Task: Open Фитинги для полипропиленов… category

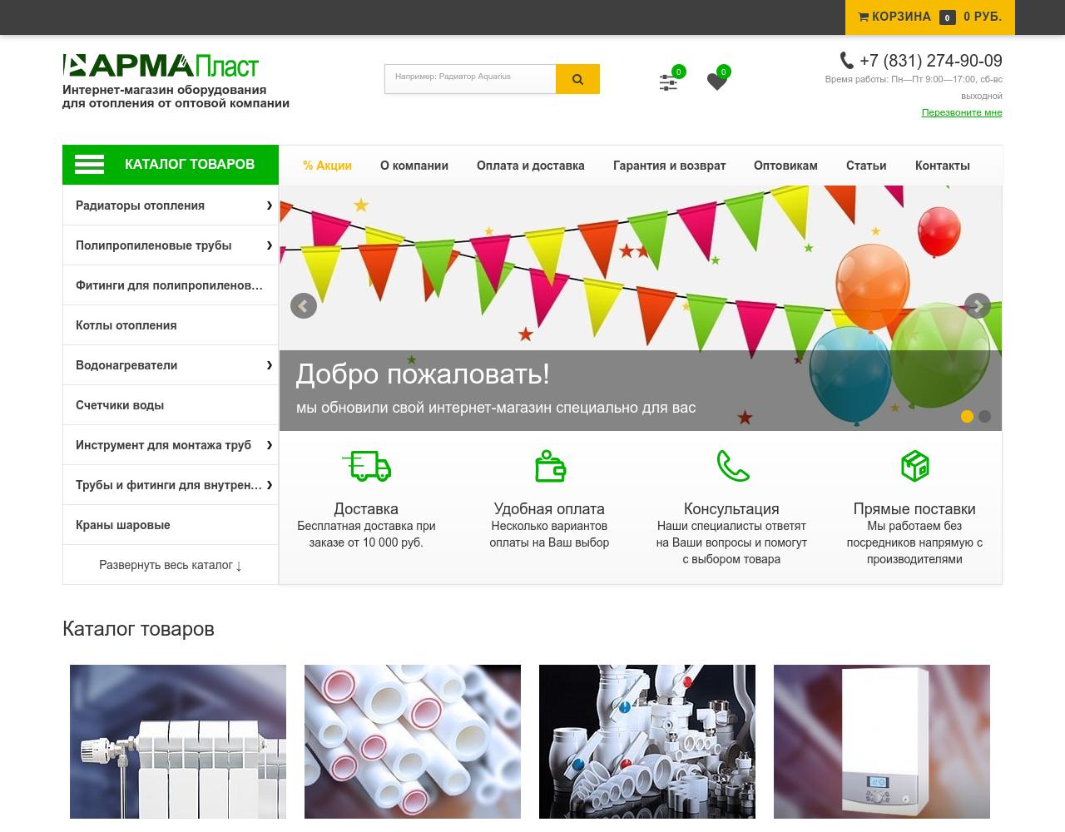Action: (171, 285)
